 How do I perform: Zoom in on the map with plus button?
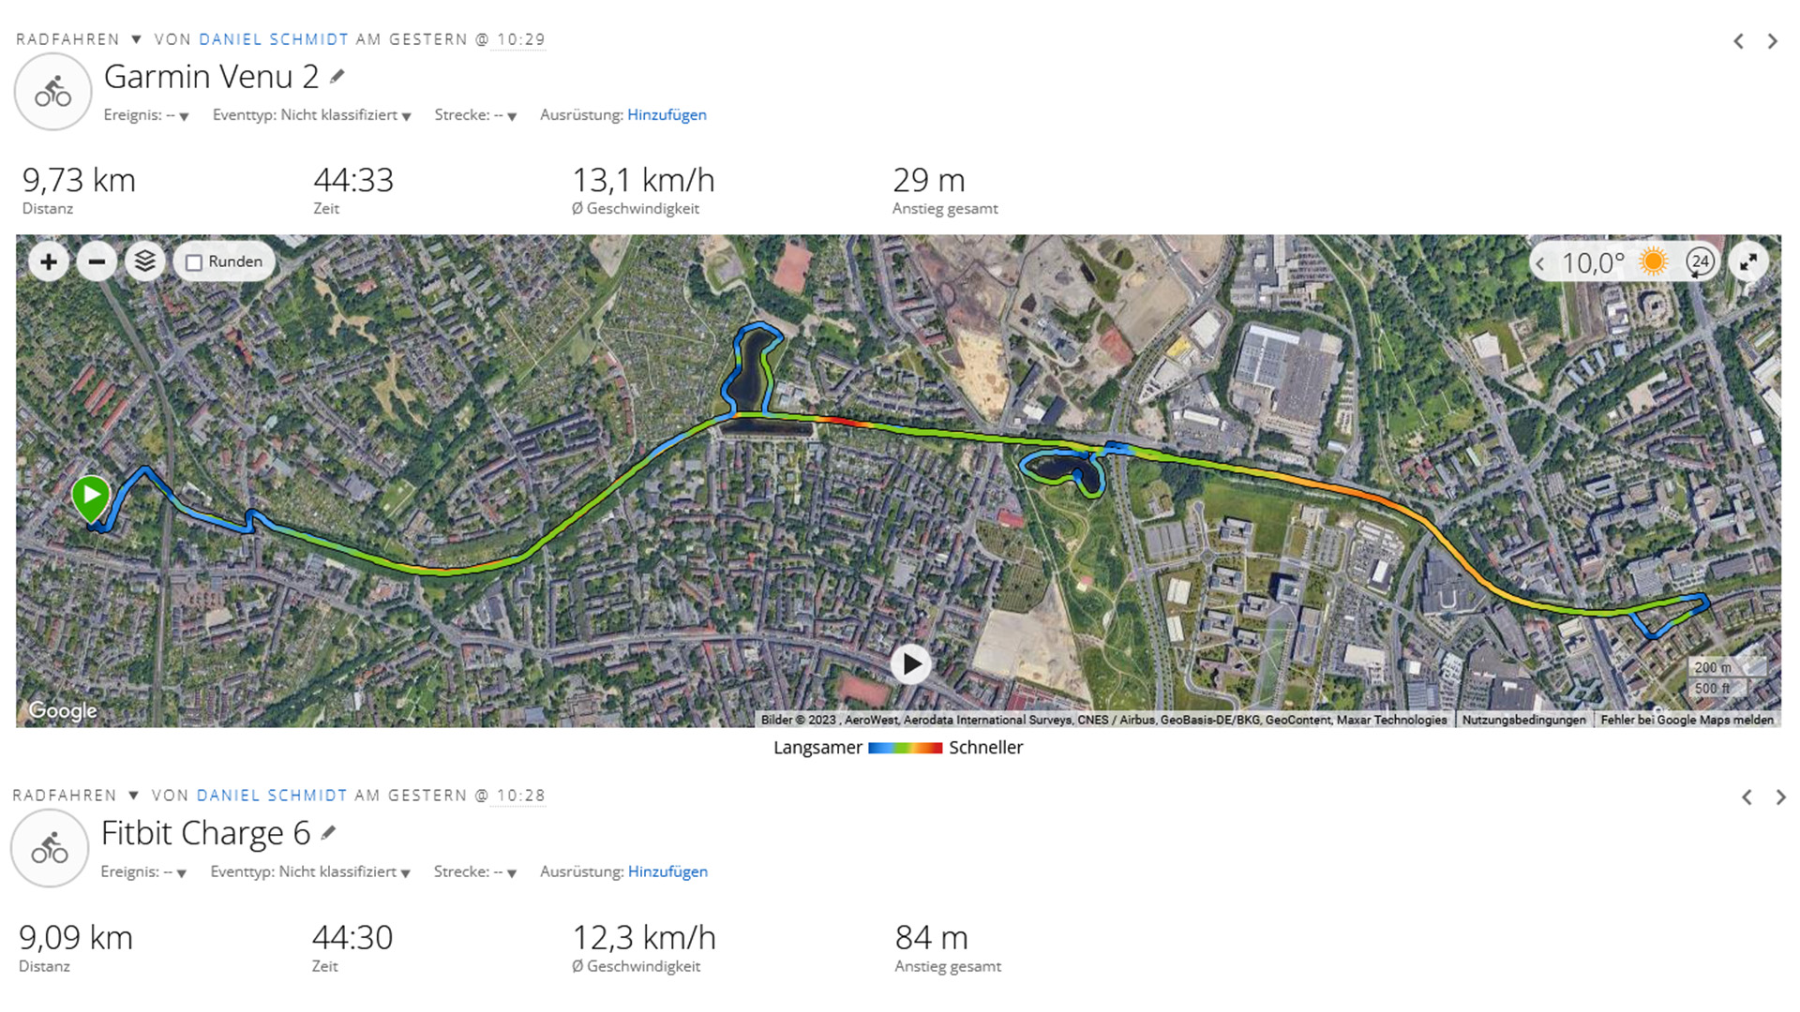(x=49, y=262)
